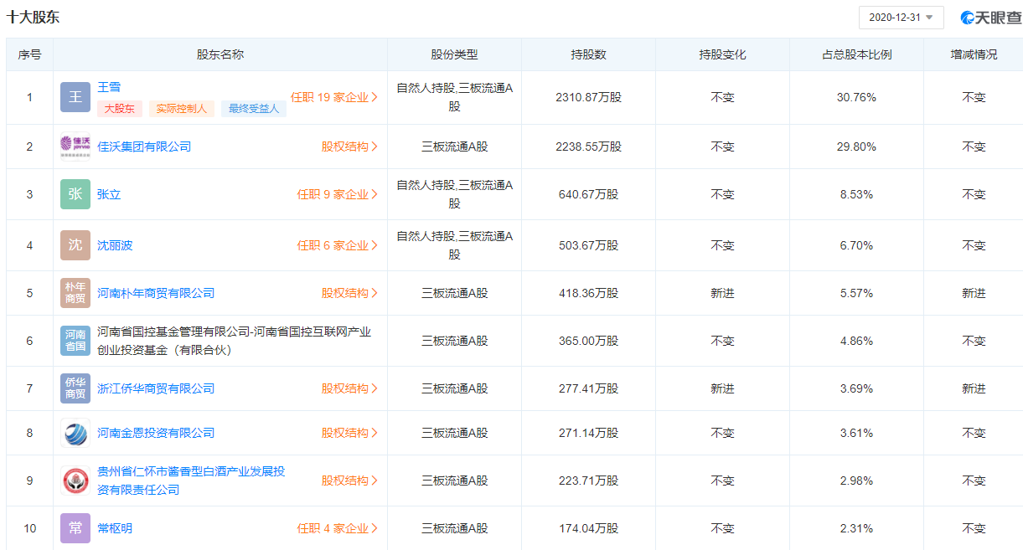The height and width of the screenshot is (550, 1023).
Task: Click the 增减情况 column header
Action: [x=974, y=54]
